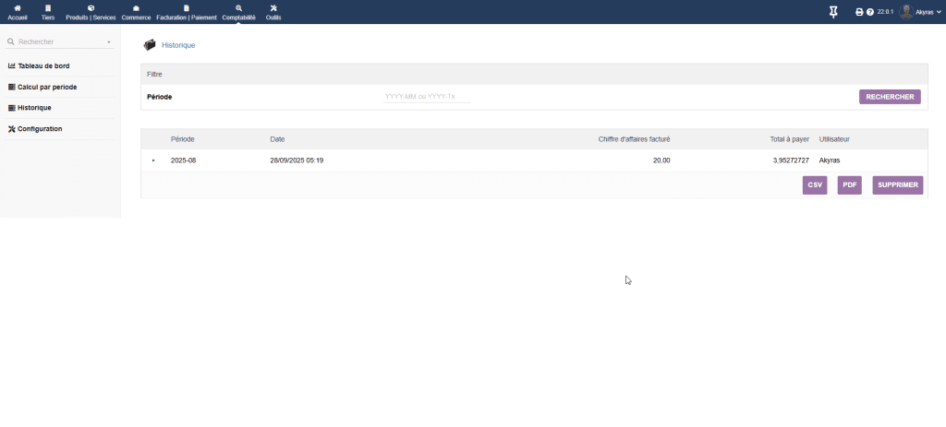Click the version number 22.0.1
Image resolution: width=946 pixels, height=427 pixels.
885,11
